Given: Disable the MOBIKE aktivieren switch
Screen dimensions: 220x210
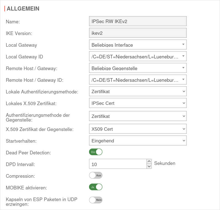Looking at the screenshot, I should click(96, 187).
